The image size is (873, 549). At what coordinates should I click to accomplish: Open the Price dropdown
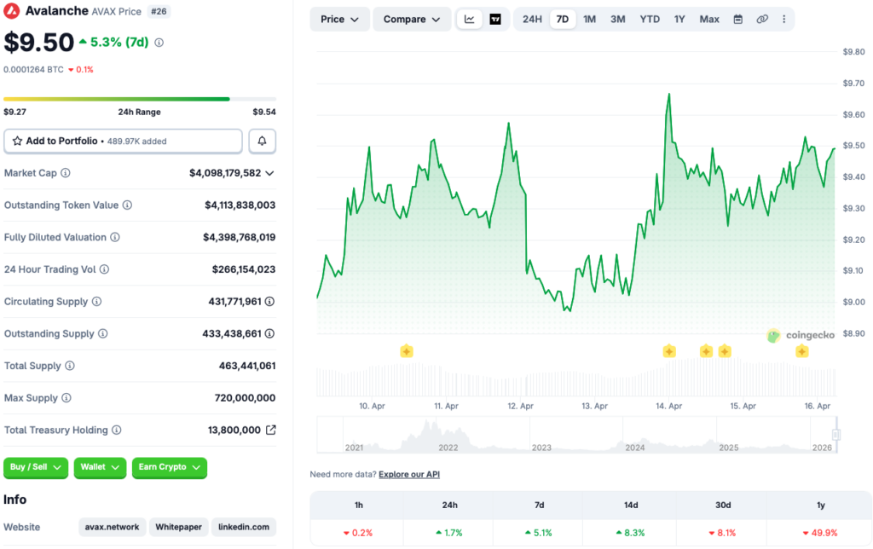coord(340,19)
